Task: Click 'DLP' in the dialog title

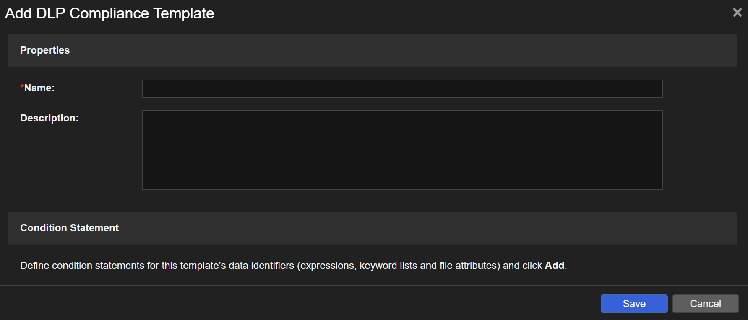Action: (x=50, y=13)
